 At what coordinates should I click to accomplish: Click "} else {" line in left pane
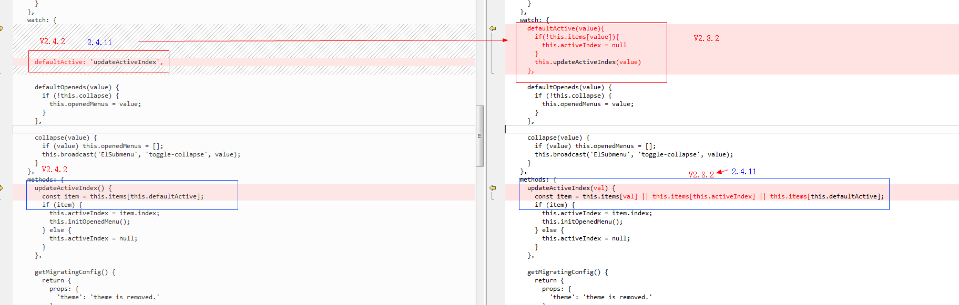(x=57, y=230)
